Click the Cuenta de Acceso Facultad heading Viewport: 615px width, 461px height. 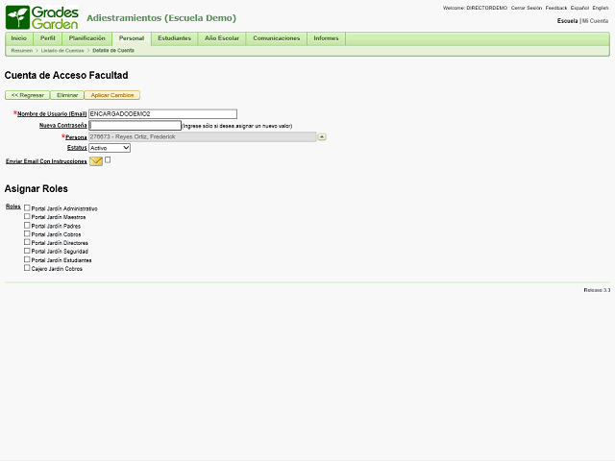click(66, 75)
